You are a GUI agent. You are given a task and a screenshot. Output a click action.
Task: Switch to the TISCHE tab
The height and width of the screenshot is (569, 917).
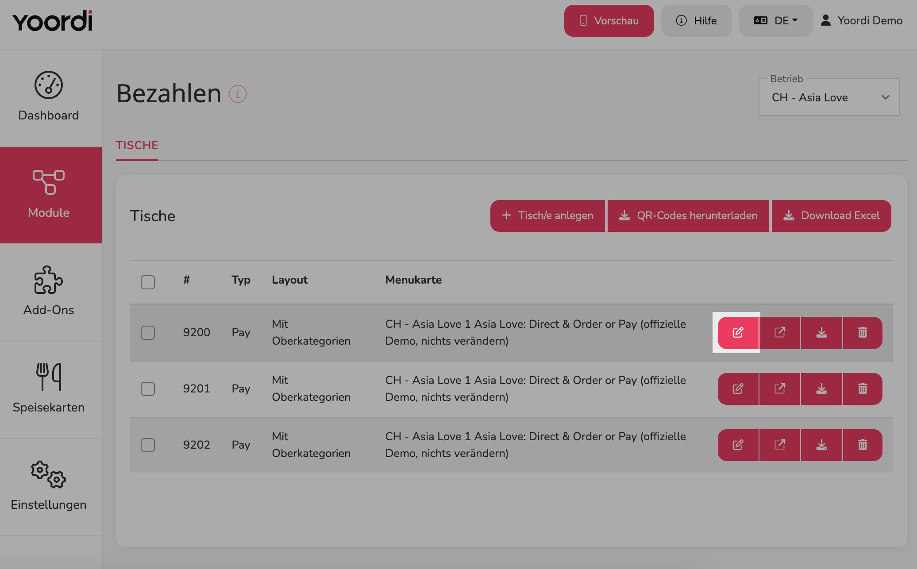click(137, 145)
